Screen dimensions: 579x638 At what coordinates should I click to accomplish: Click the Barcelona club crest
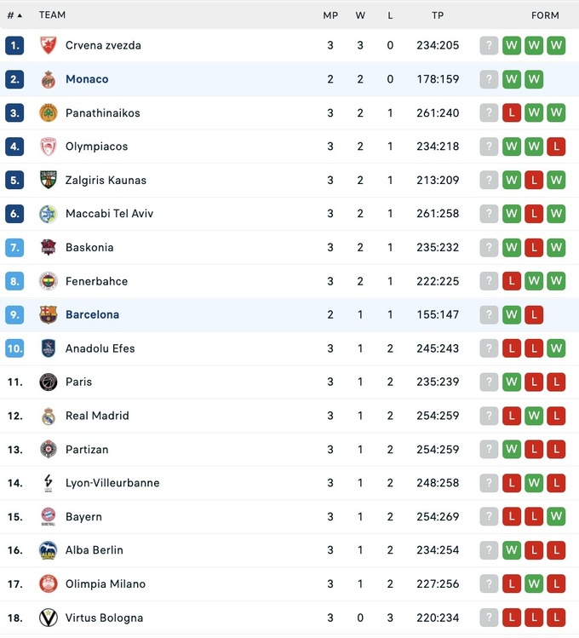49,314
